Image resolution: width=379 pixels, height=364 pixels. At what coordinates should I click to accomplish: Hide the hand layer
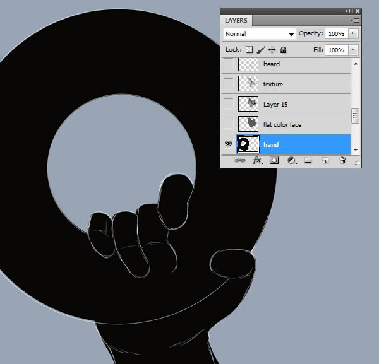tap(229, 144)
